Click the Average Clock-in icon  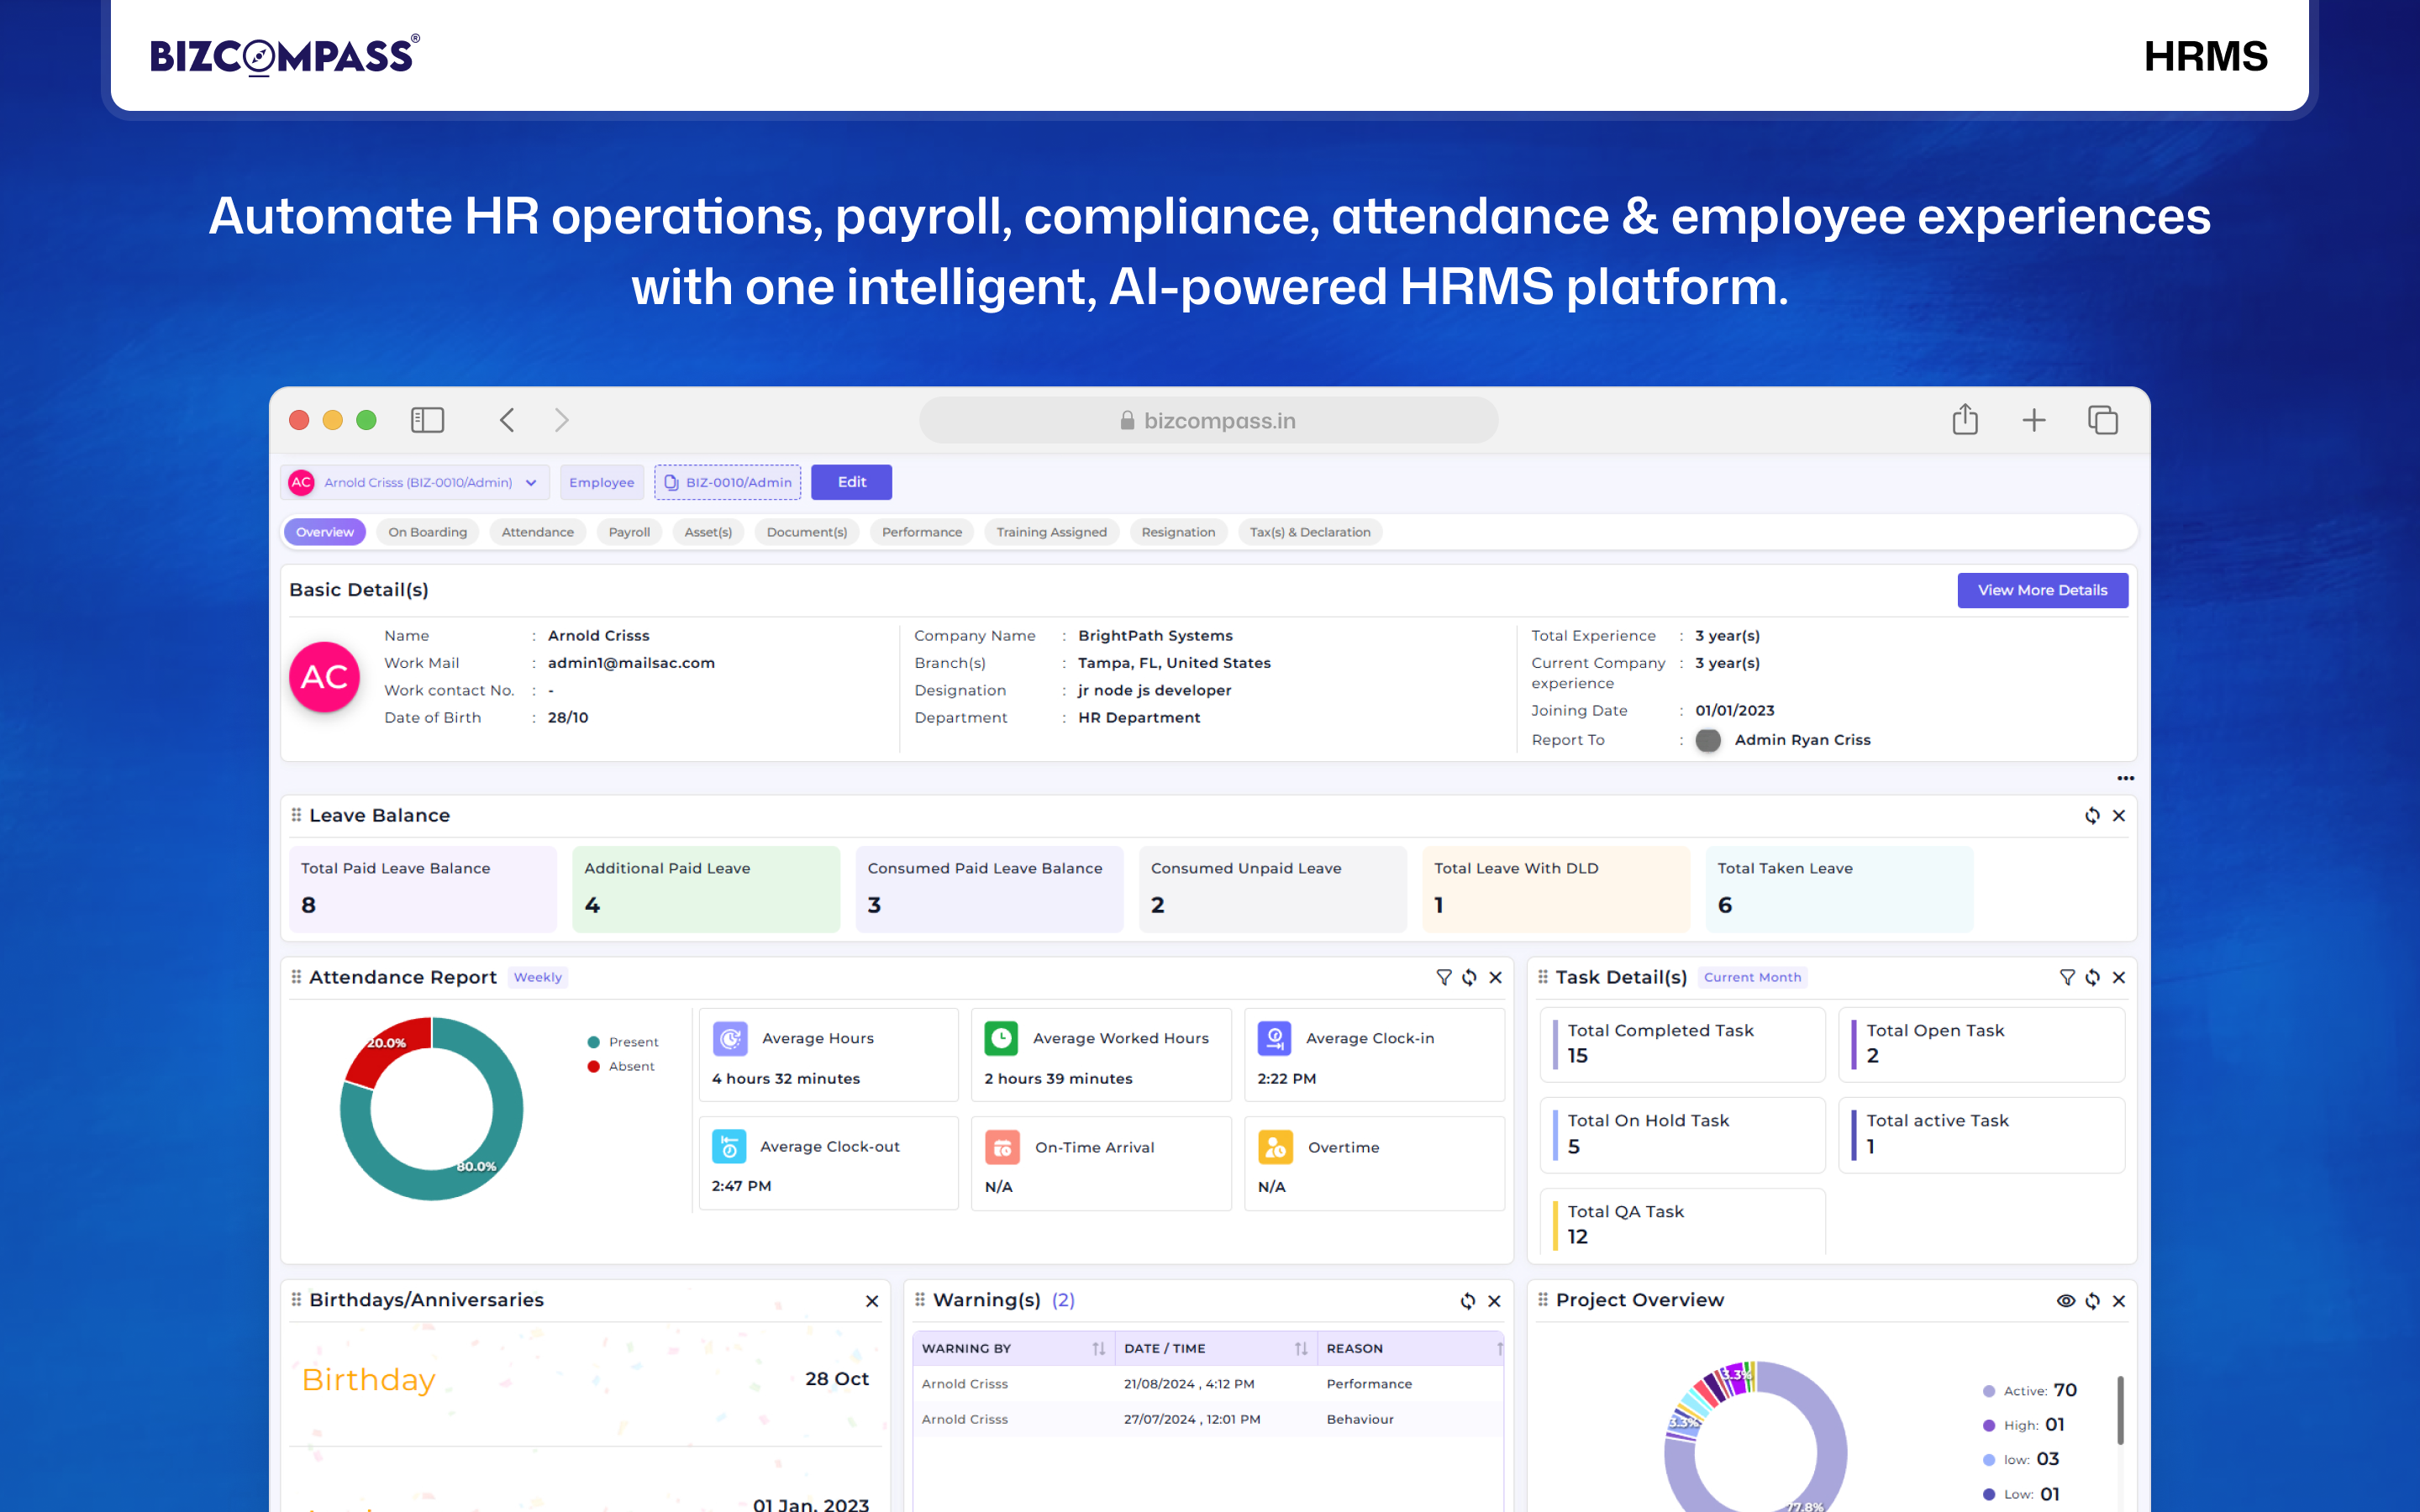1275,1039
